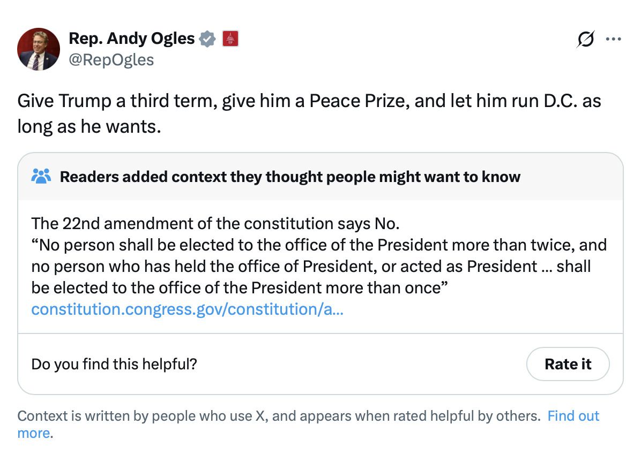Click the "Do you find this helpful?" prompt
Viewport: 641px width, 455px height.
114,364
